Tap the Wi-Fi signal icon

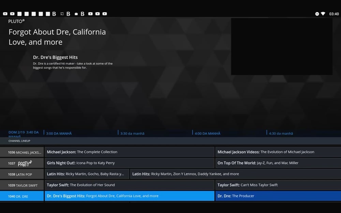(323, 14)
